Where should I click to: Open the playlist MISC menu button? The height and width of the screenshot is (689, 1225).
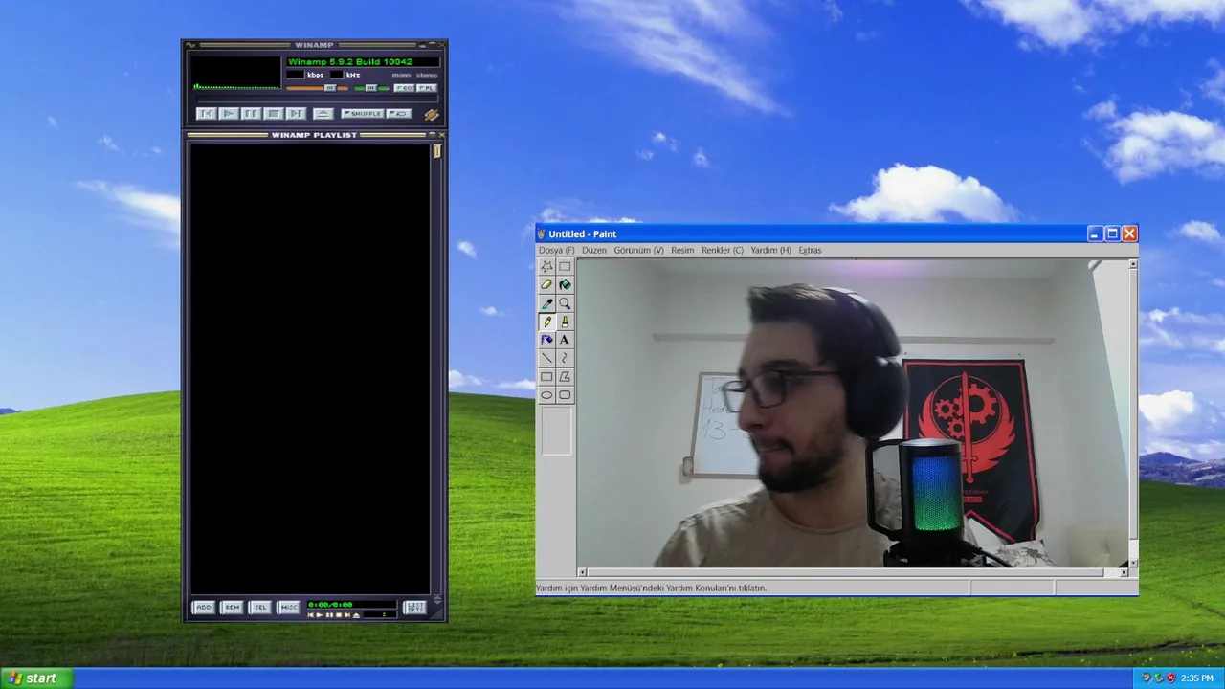288,608
